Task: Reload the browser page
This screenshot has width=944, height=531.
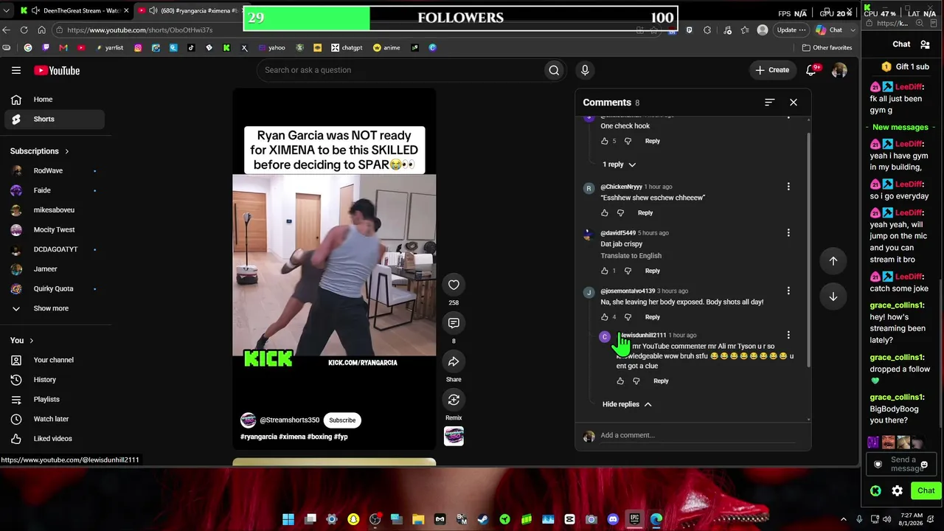Action: (24, 30)
